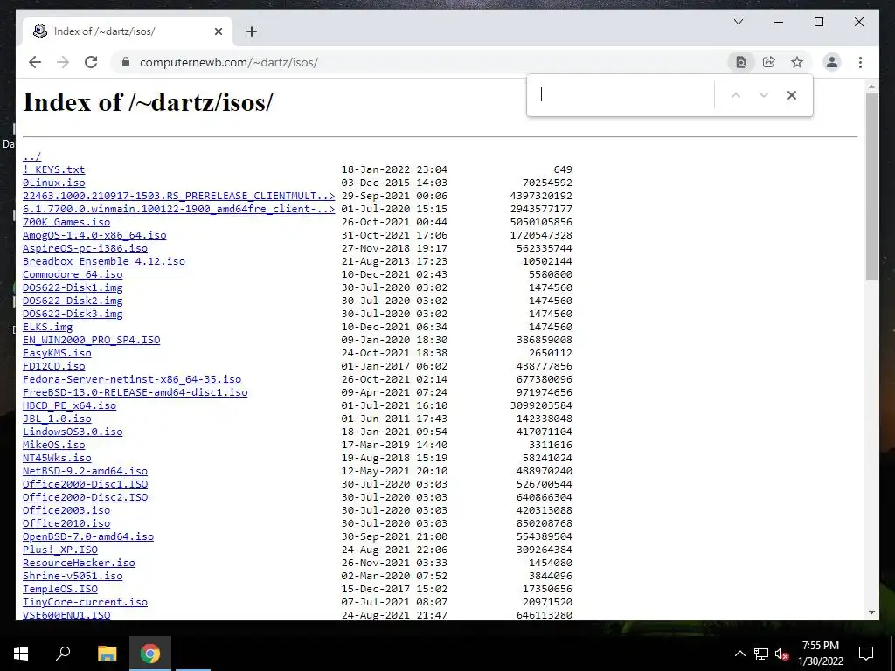The image size is (895, 671).
Task: Download 0Linux.iso
Action: coord(53,183)
